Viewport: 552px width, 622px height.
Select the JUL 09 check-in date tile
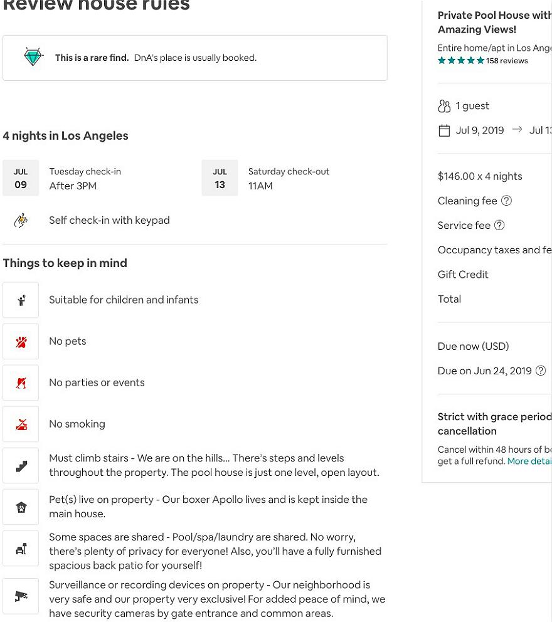(21, 177)
